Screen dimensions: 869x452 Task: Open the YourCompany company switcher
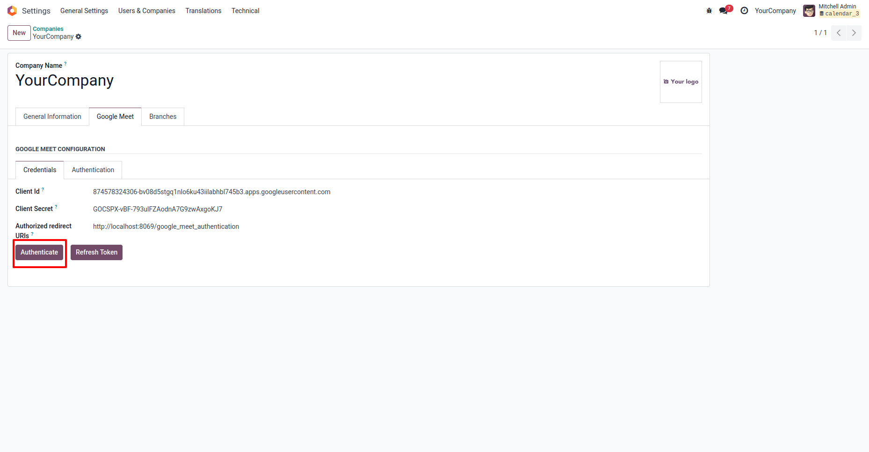[775, 11]
